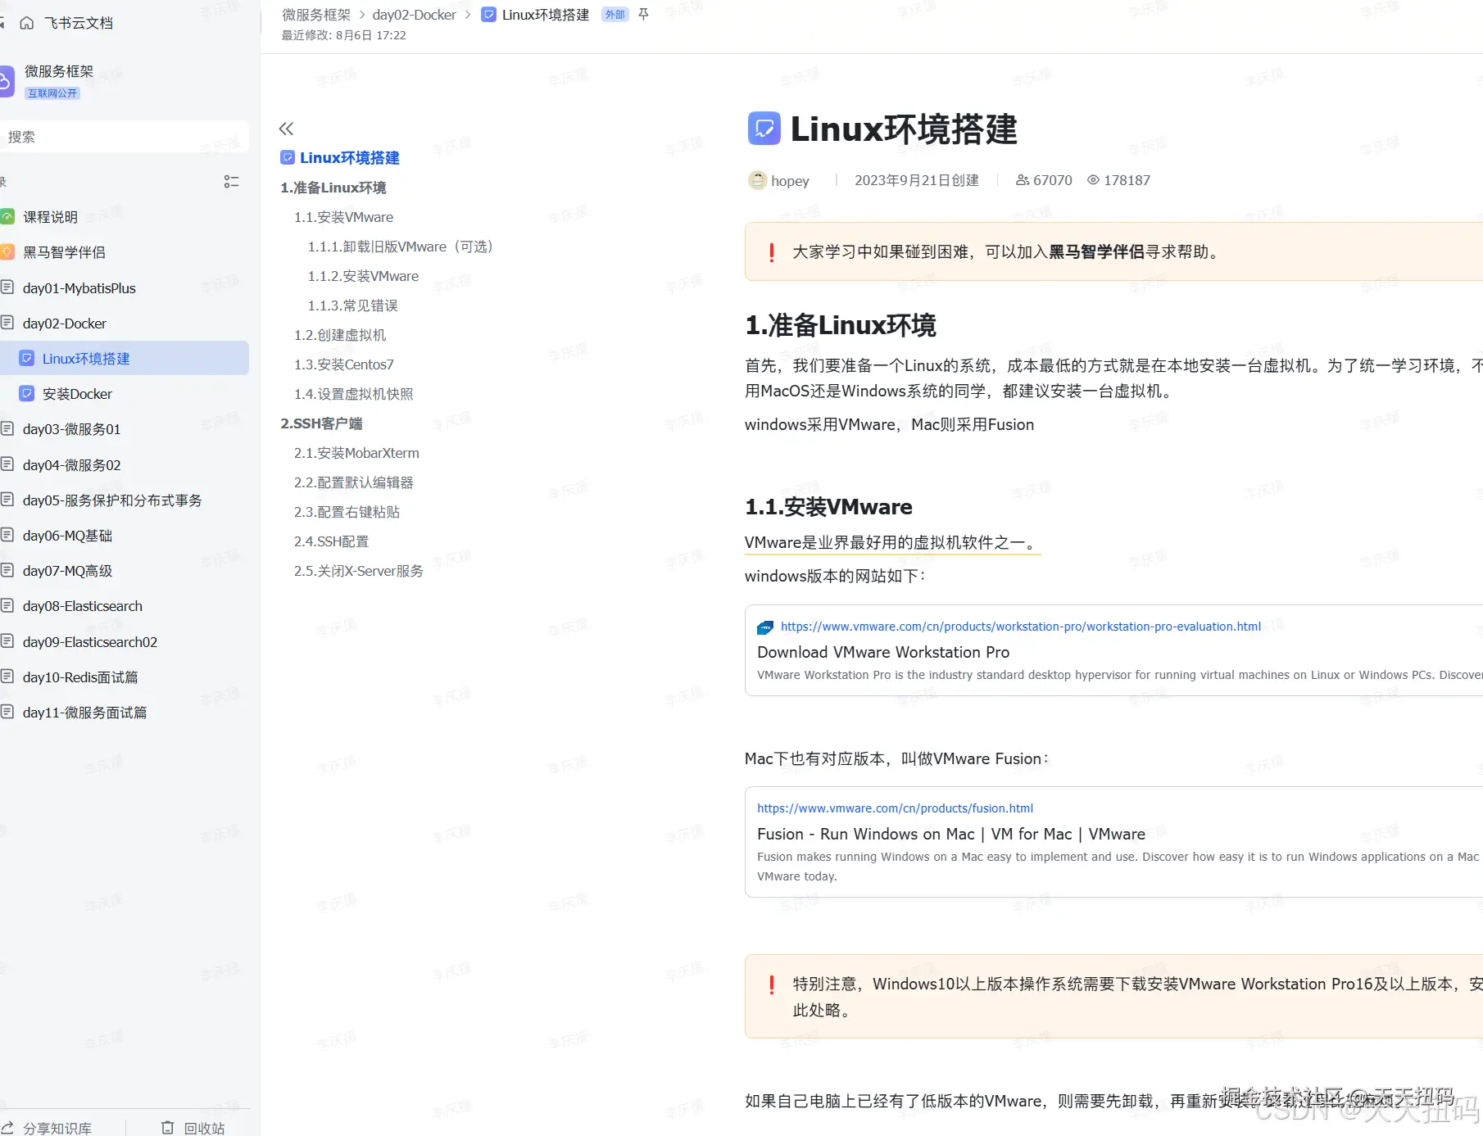The image size is (1483, 1136).
Task: Click the 分享知识库 button
Action: click(x=48, y=1128)
